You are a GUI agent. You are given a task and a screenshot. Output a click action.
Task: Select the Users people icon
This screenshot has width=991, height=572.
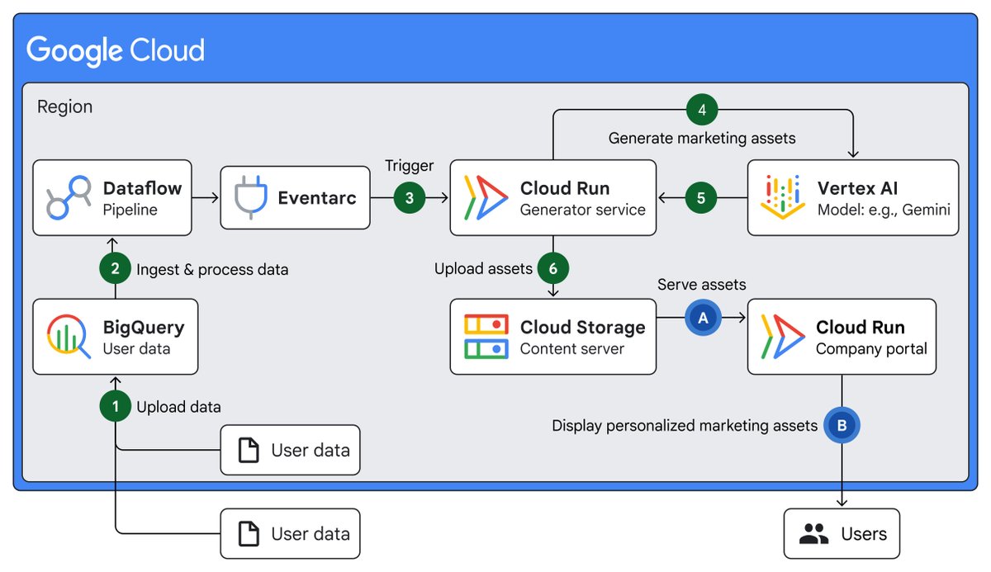tap(813, 534)
